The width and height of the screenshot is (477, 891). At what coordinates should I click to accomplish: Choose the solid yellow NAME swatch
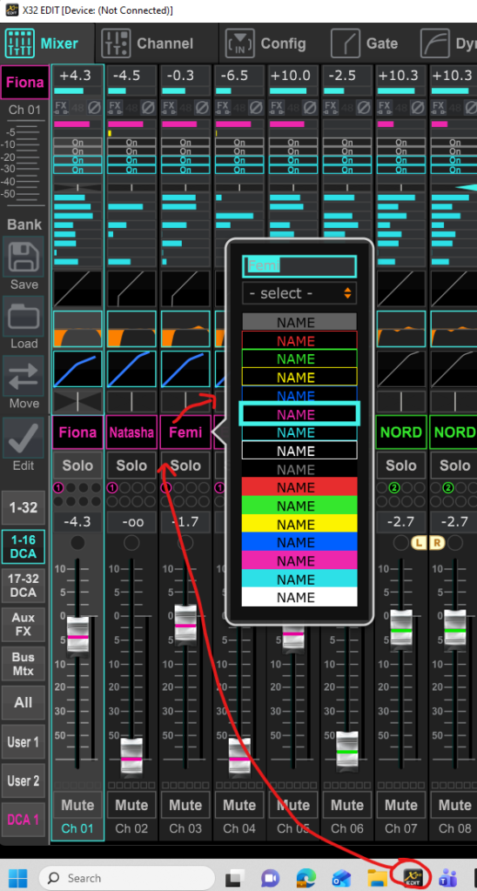point(299,524)
